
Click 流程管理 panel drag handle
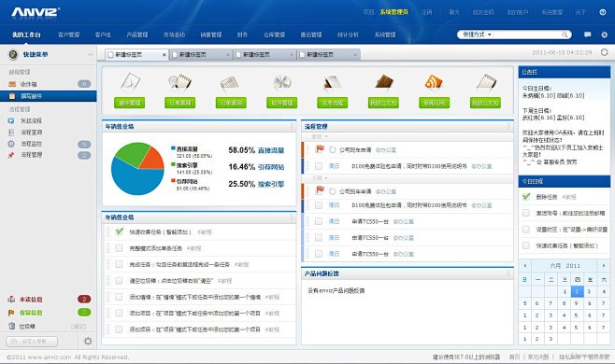coord(508,126)
